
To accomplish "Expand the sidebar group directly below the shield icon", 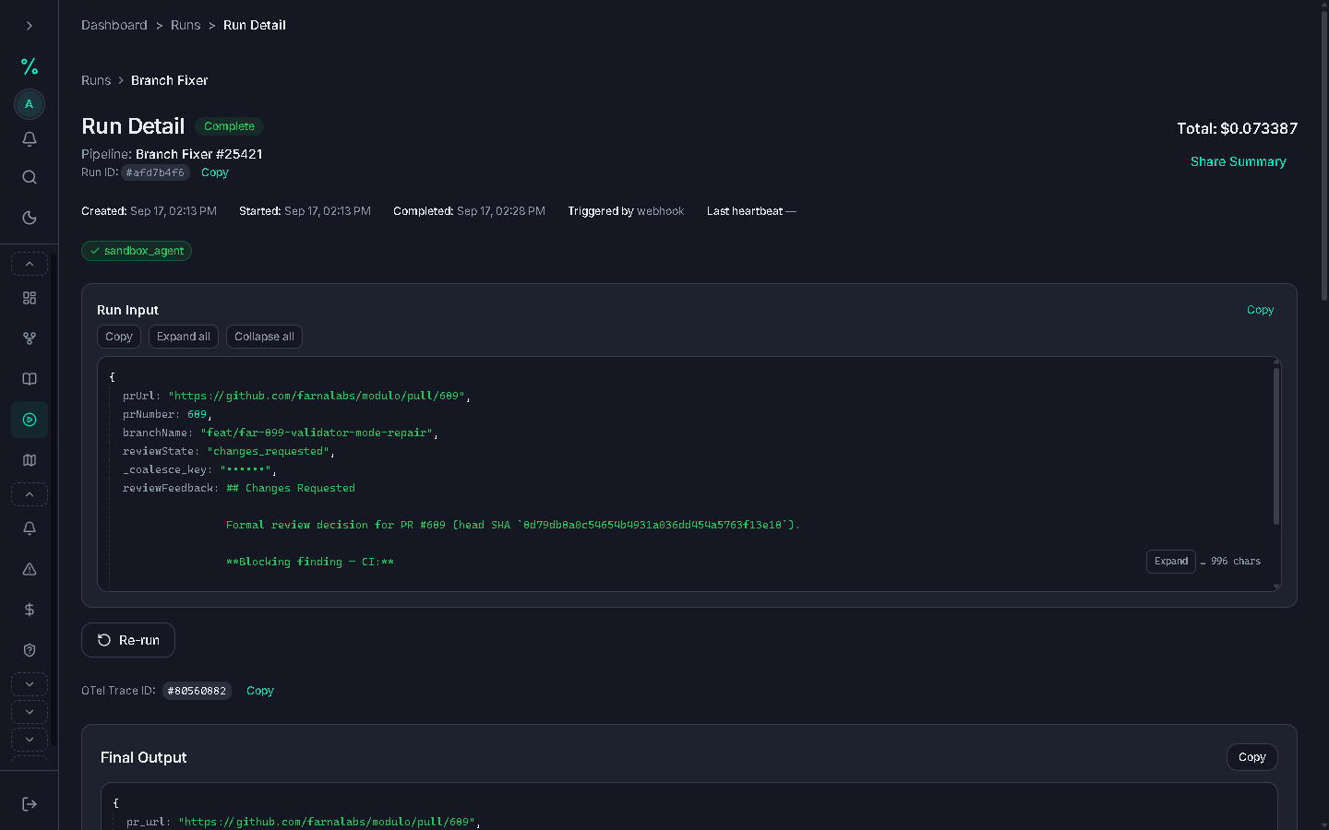I will (30, 684).
